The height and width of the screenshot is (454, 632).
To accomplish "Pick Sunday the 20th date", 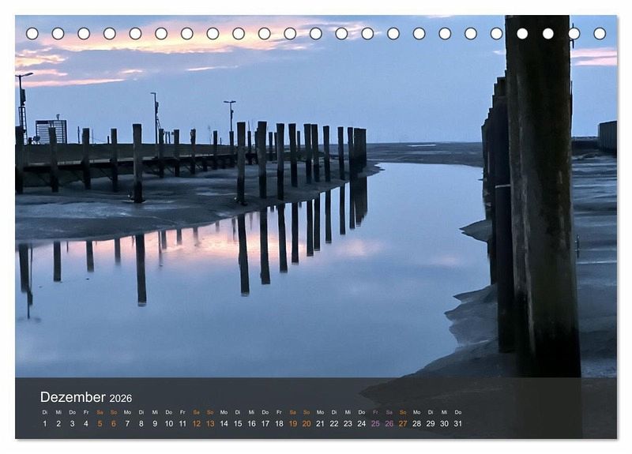I will 307,424.
